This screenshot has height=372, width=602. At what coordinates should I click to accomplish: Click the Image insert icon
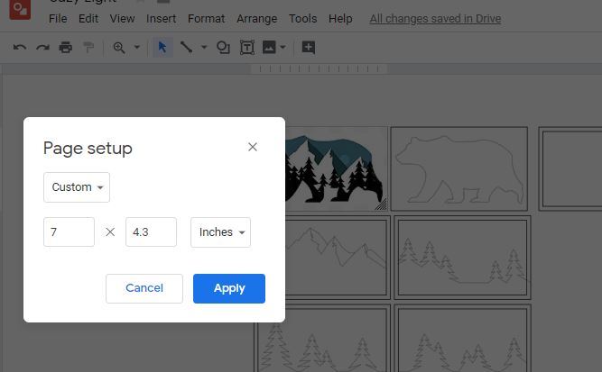269,48
